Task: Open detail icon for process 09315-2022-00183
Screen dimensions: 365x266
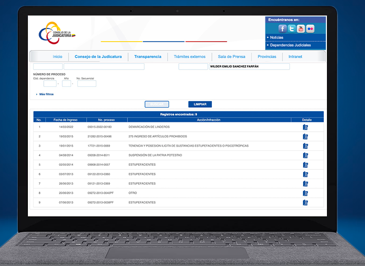Action: point(305,127)
